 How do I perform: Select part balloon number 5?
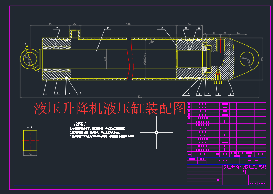point(188,94)
